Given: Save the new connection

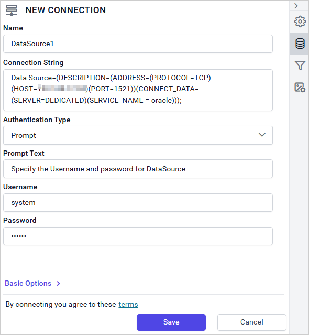Looking at the screenshot, I should click(x=171, y=322).
